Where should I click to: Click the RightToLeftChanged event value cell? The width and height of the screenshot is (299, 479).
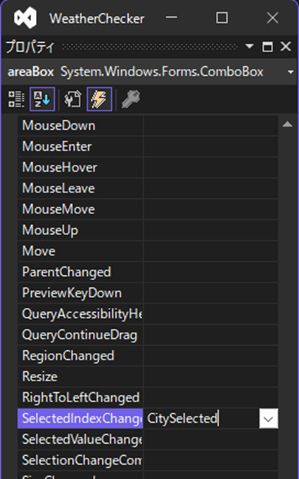[x=211, y=397]
